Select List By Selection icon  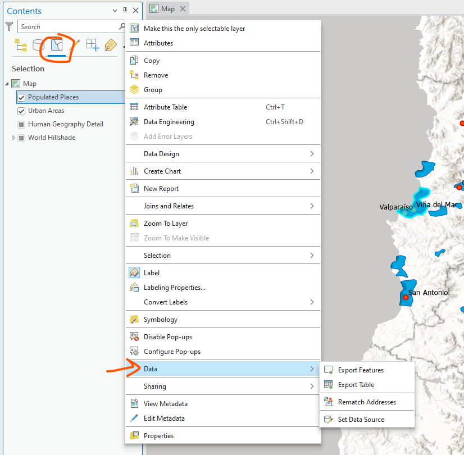tap(57, 46)
